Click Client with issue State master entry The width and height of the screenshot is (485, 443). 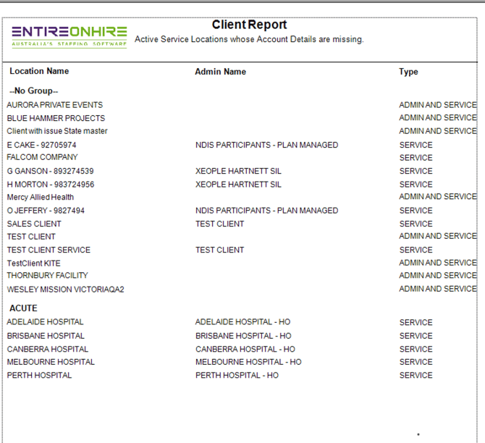57,131
